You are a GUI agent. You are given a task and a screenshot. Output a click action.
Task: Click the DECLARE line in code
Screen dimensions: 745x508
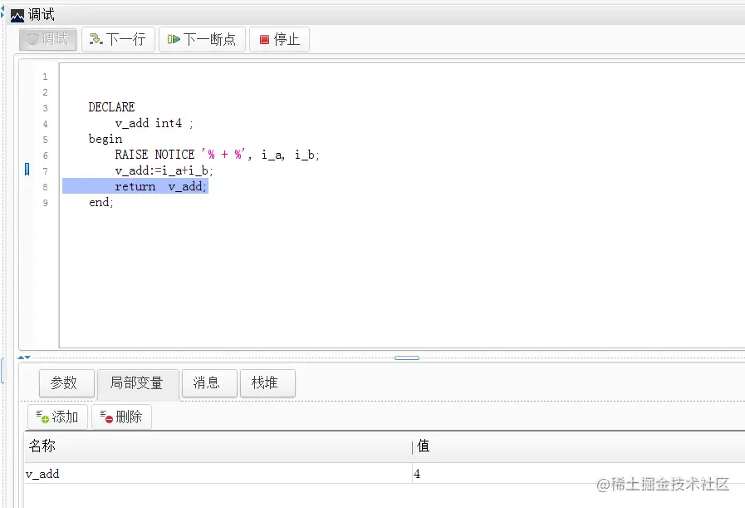point(111,107)
